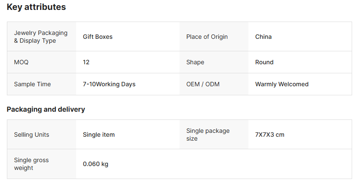Click the Place of Origin label

[207, 37]
